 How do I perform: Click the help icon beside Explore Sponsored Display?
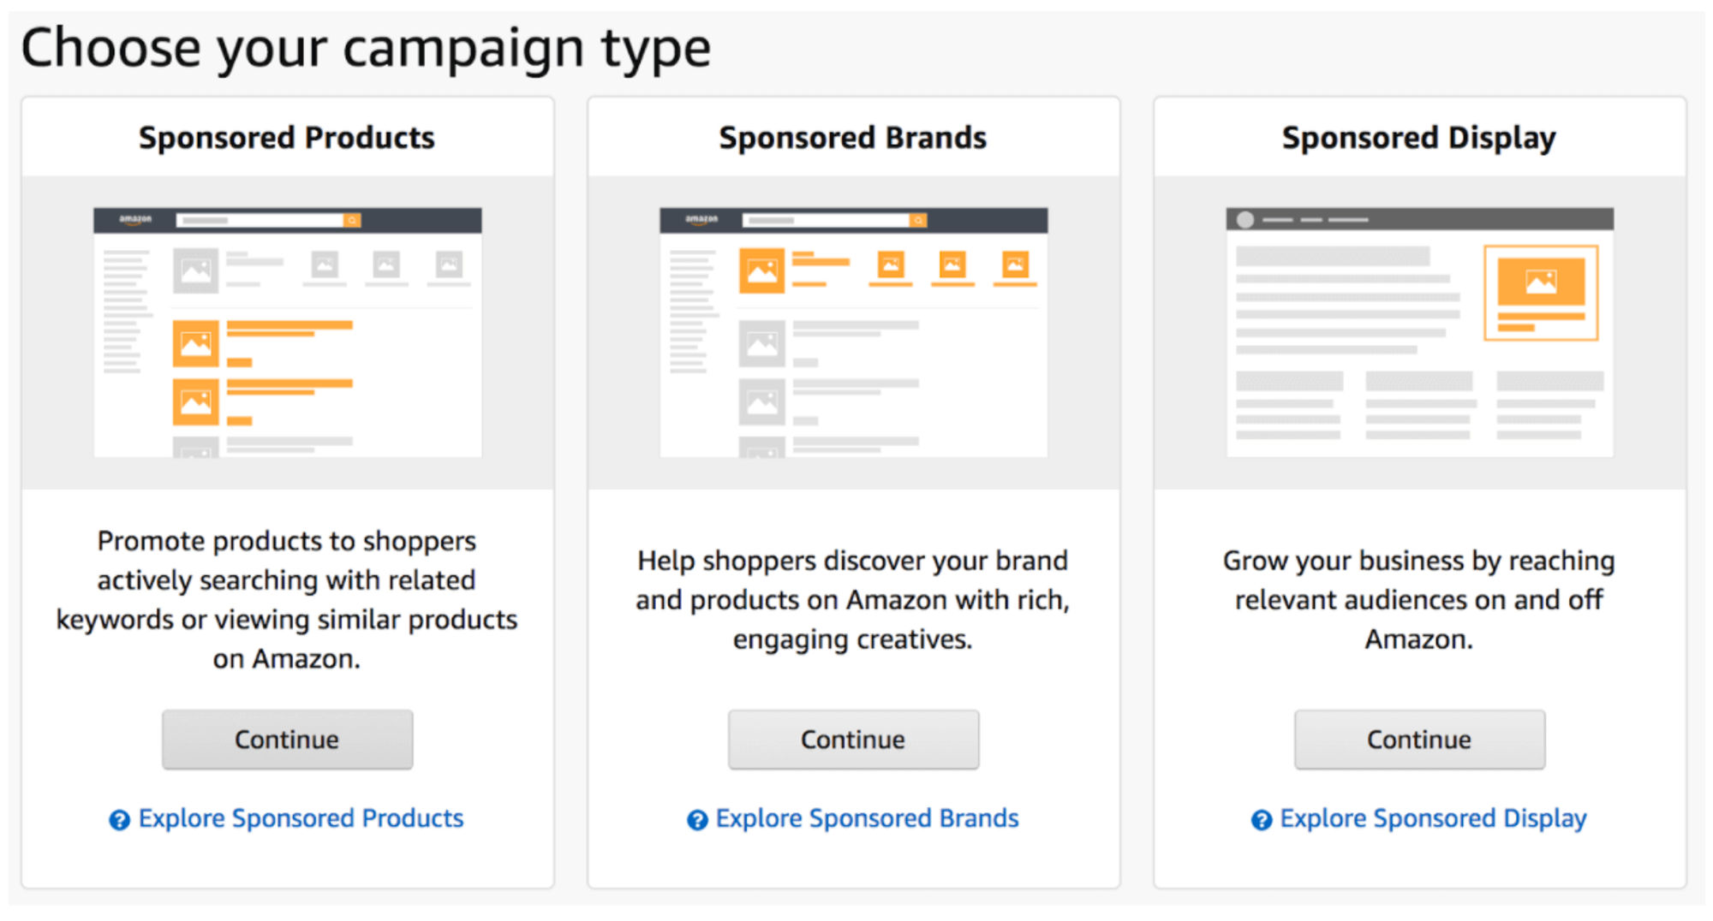tap(1261, 820)
